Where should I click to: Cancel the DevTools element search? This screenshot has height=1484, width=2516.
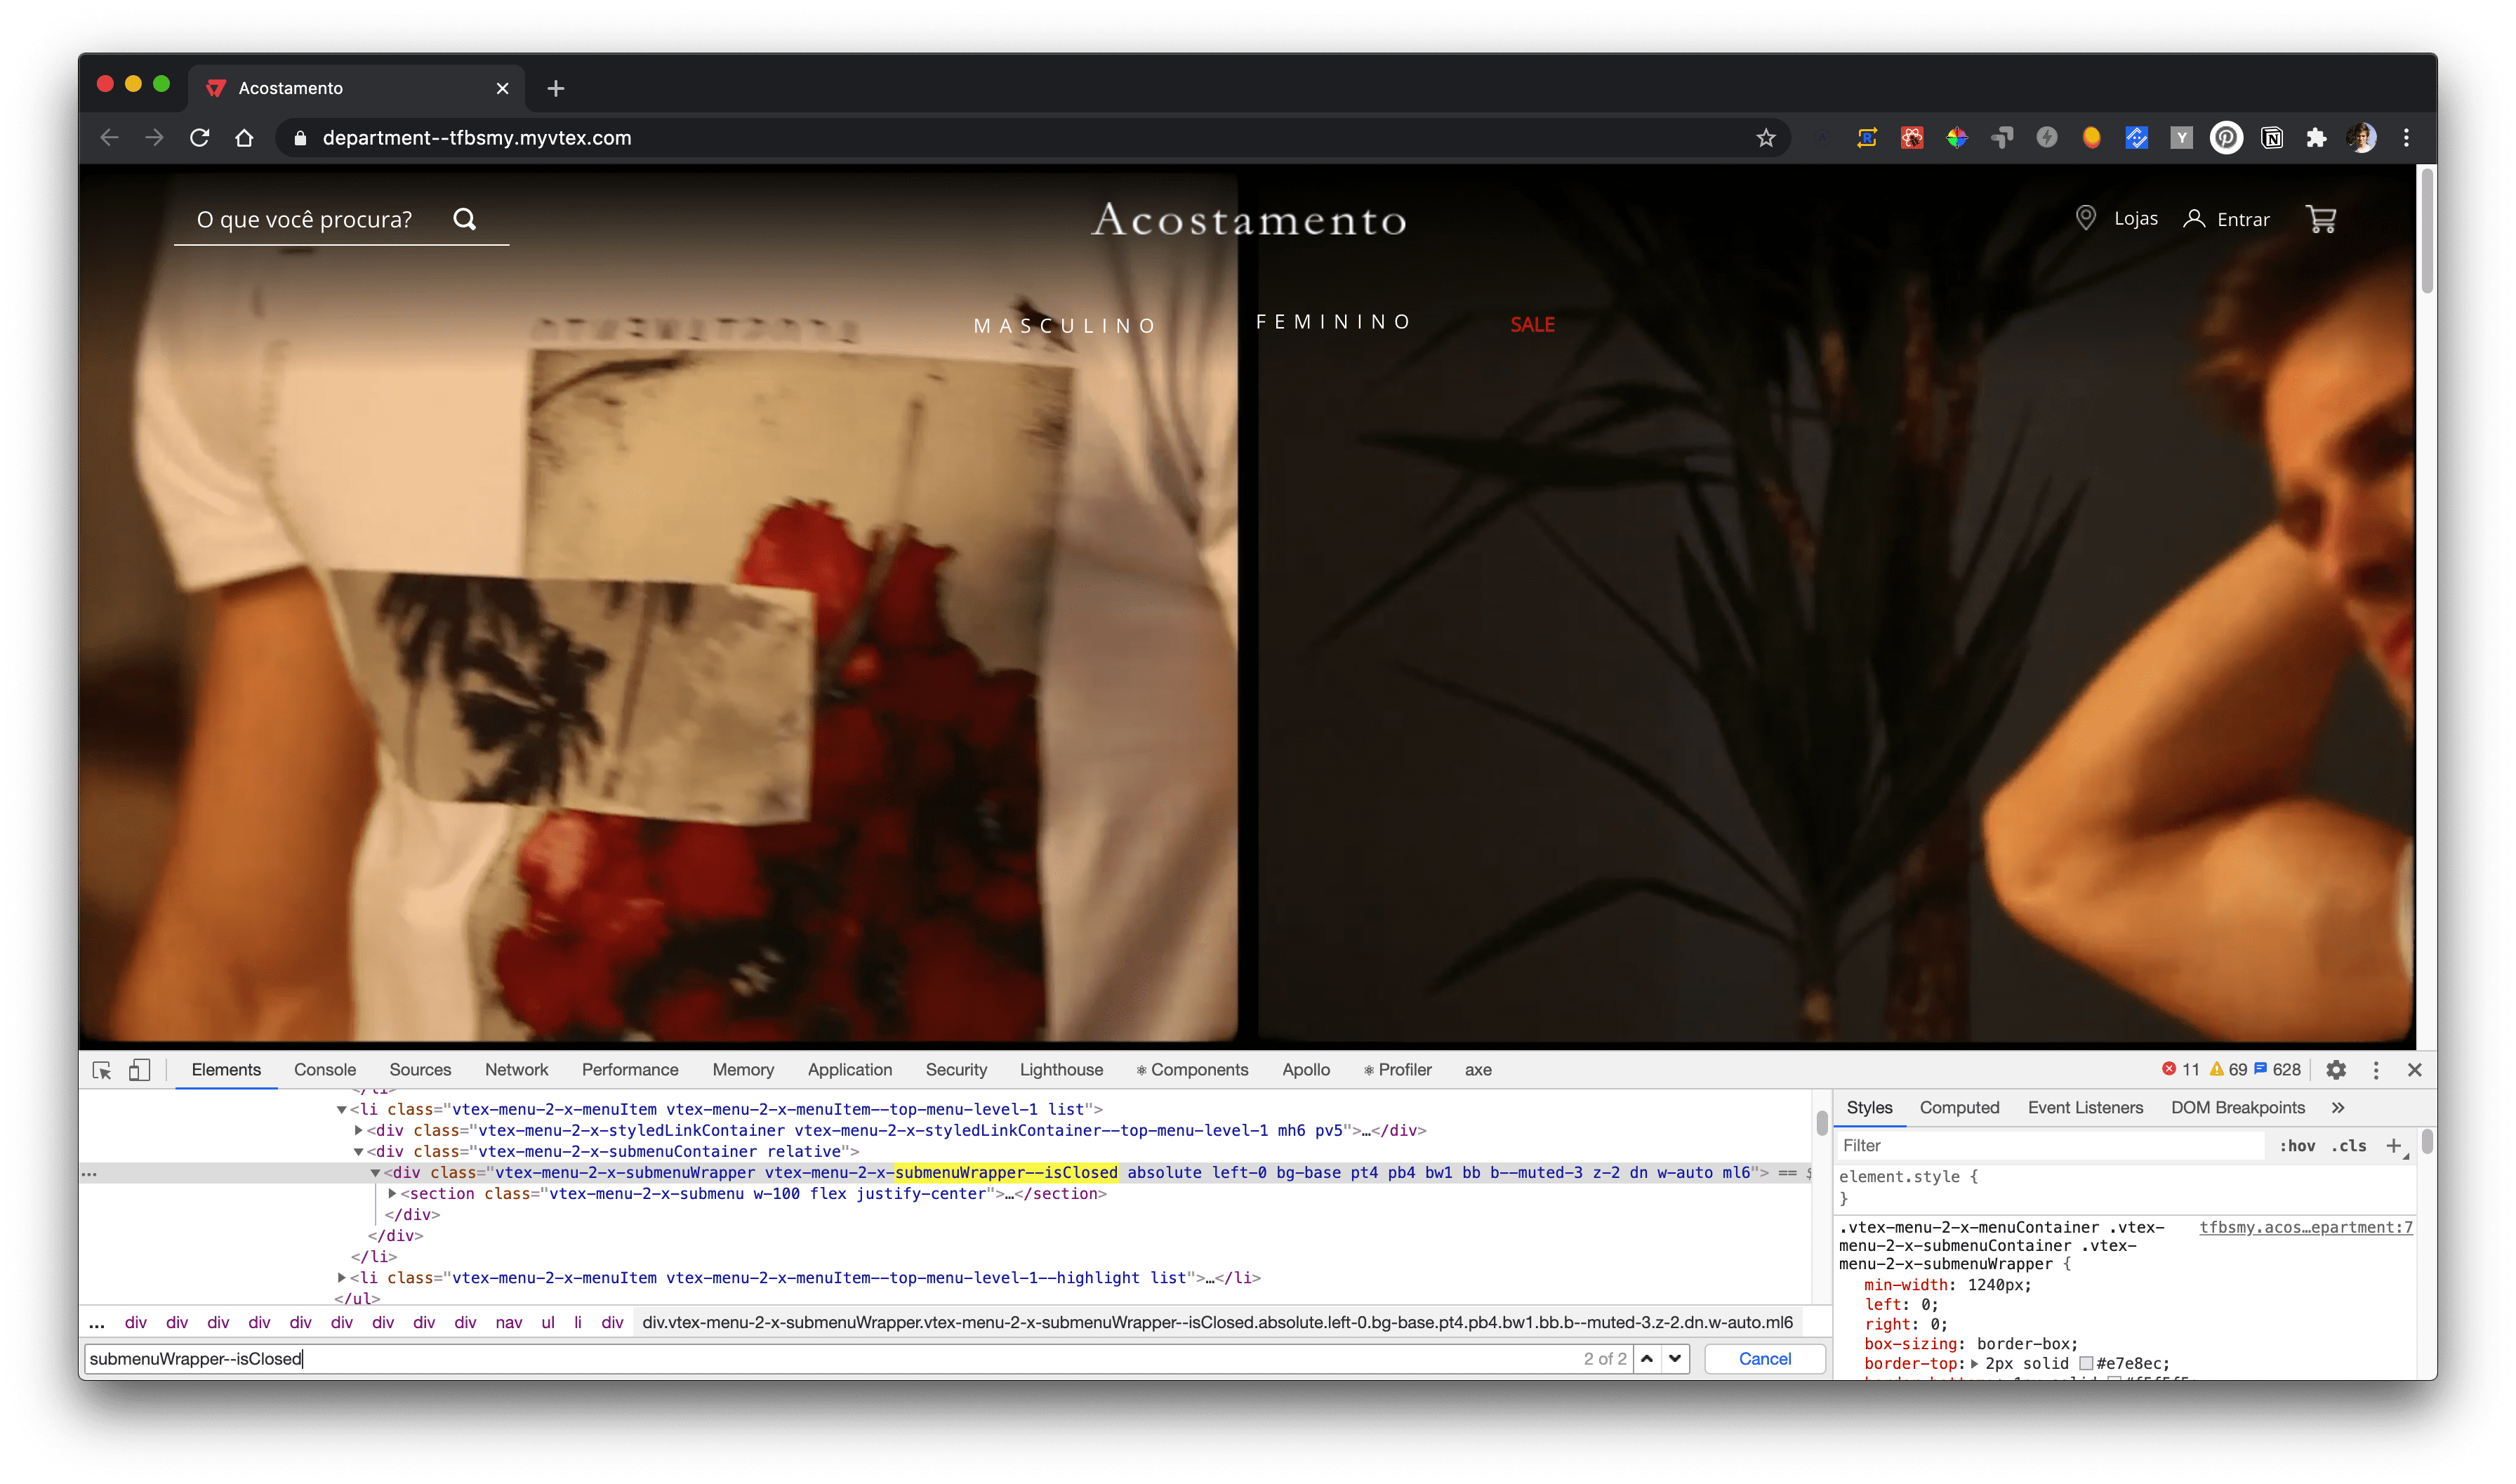pyautogui.click(x=1764, y=1358)
